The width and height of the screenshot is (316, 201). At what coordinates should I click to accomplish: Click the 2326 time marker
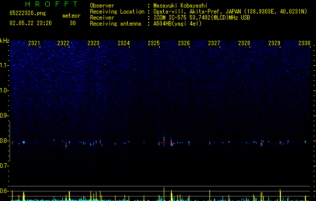pos(184,43)
